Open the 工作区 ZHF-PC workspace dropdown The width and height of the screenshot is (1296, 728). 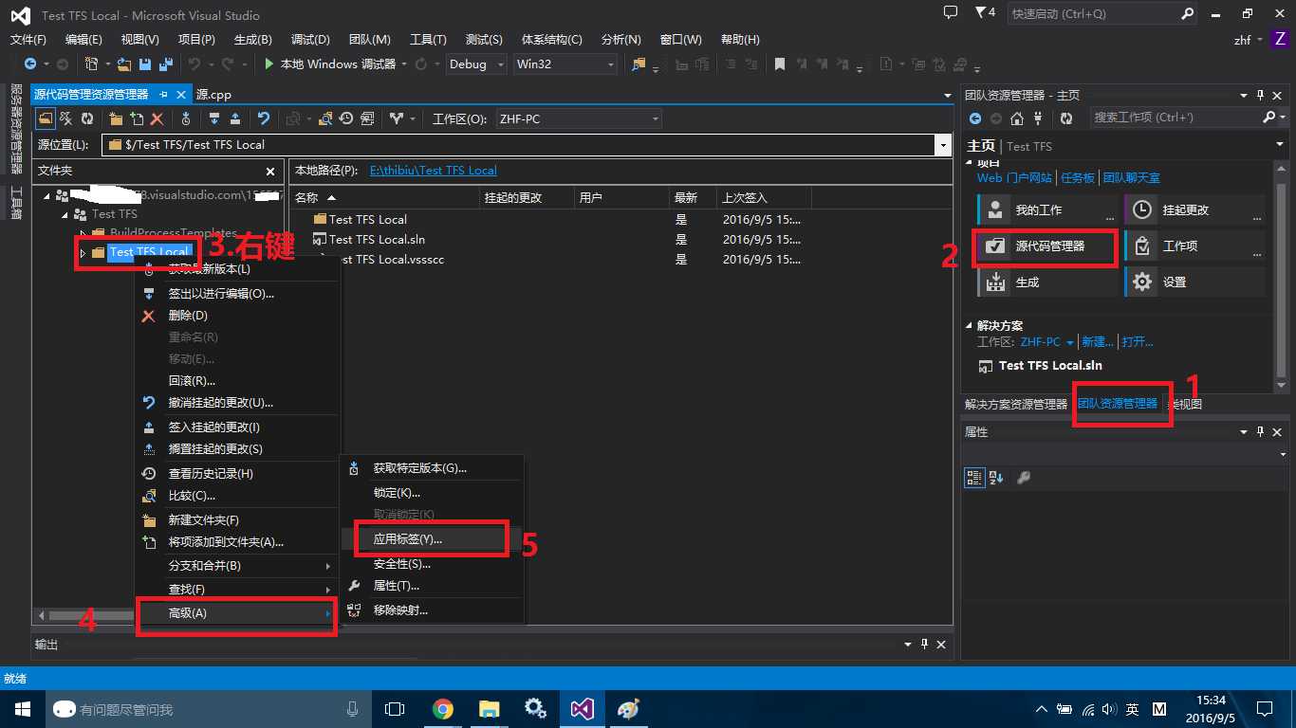(x=577, y=118)
